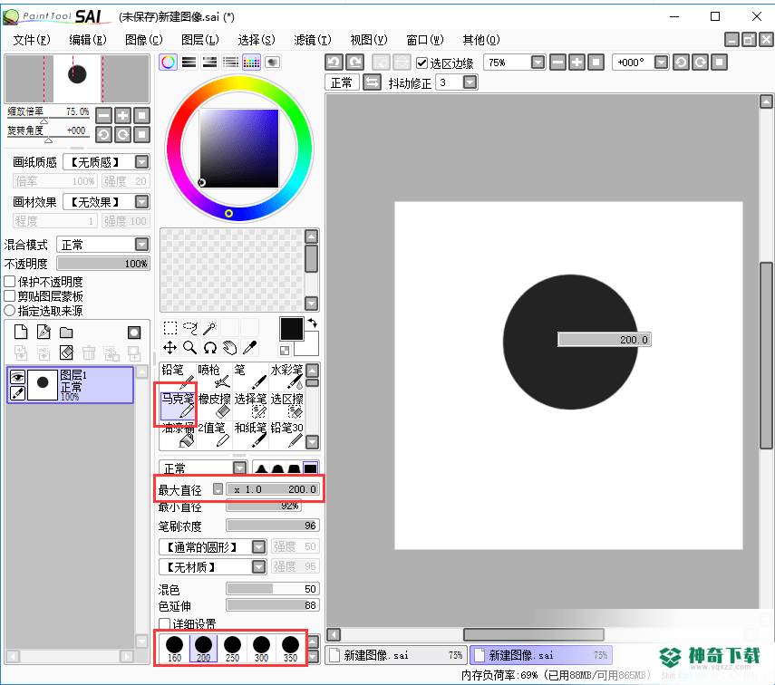Choose the 铅笔30 brush

(286, 435)
